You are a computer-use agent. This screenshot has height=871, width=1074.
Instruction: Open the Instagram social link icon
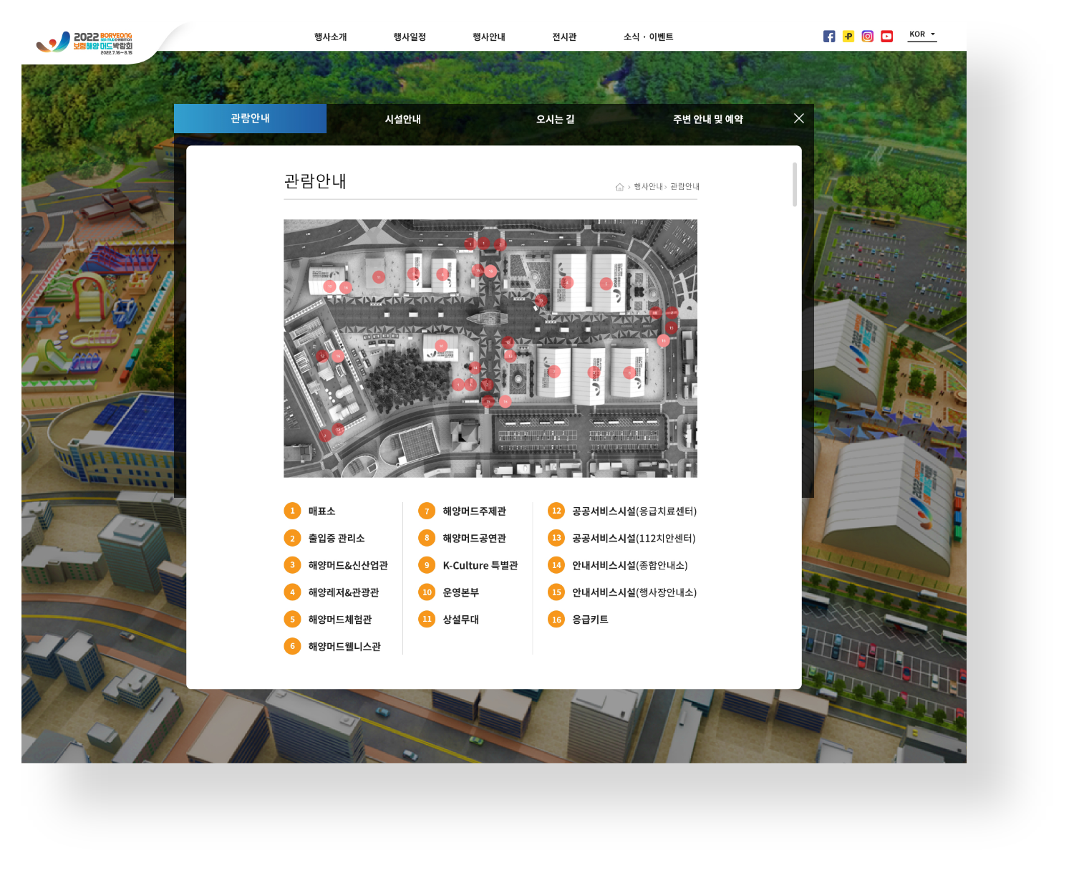tap(868, 37)
